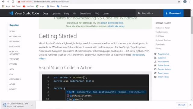Close the downloads bar
This screenshot has width=193, height=109.
[190, 105]
